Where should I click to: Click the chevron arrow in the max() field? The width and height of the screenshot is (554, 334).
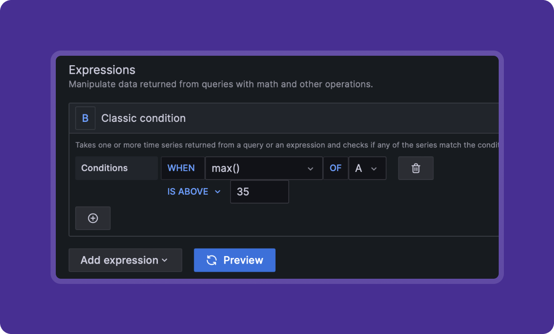pyautogui.click(x=311, y=169)
